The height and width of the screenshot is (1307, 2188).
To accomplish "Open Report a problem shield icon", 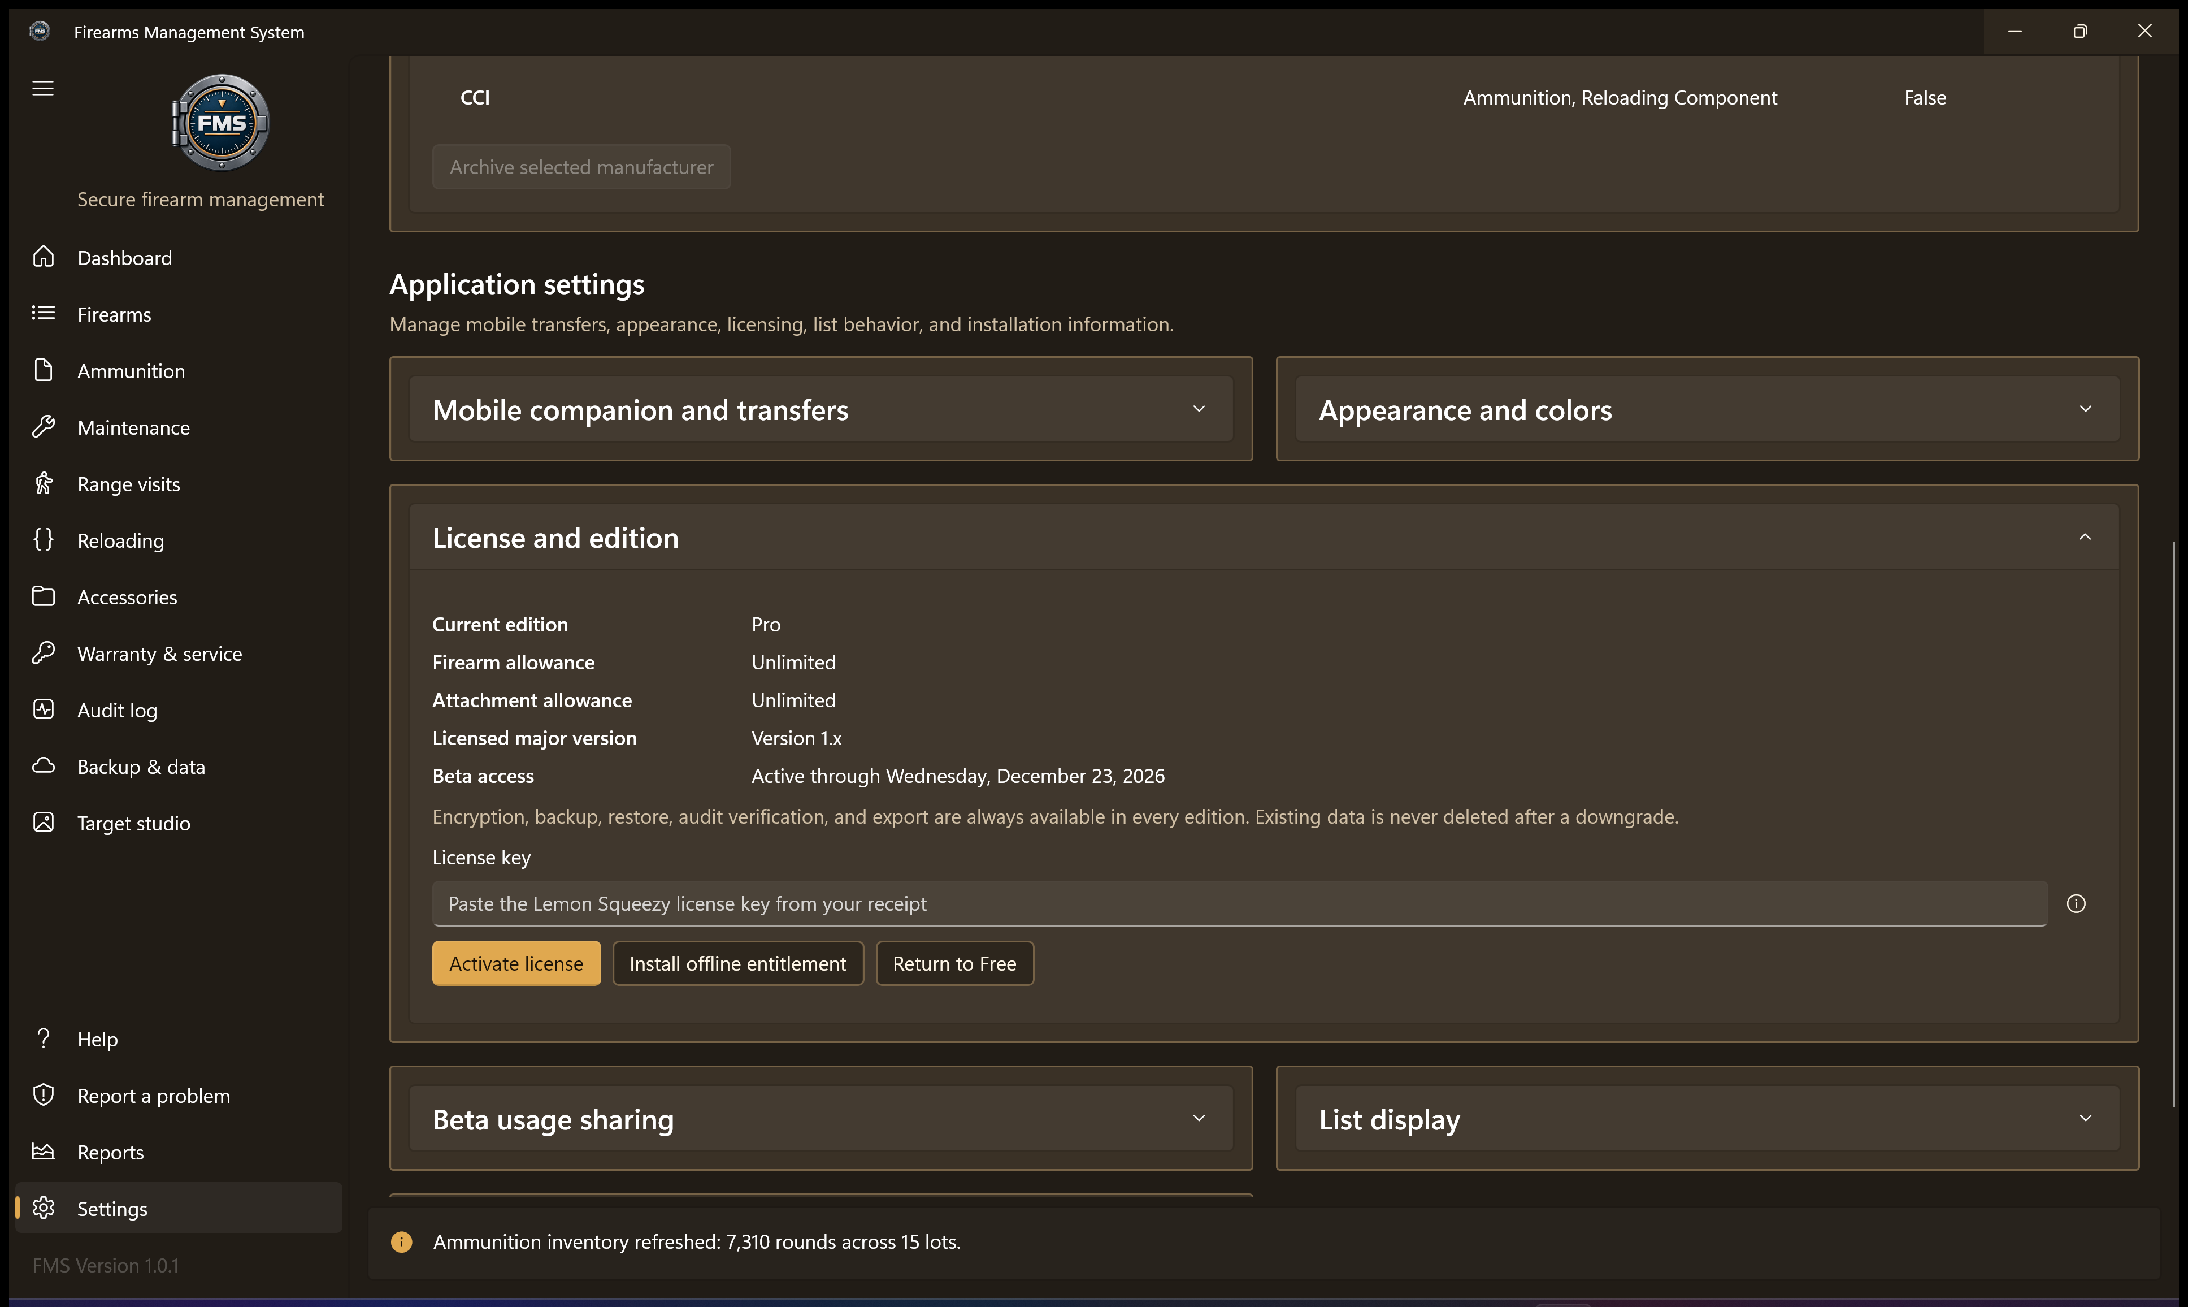I will pos(43,1096).
